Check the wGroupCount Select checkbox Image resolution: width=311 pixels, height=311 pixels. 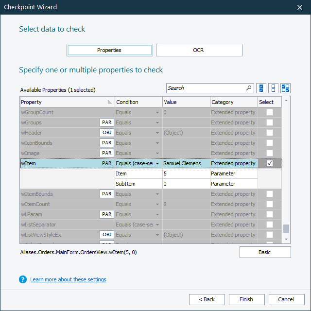pyautogui.click(x=269, y=112)
